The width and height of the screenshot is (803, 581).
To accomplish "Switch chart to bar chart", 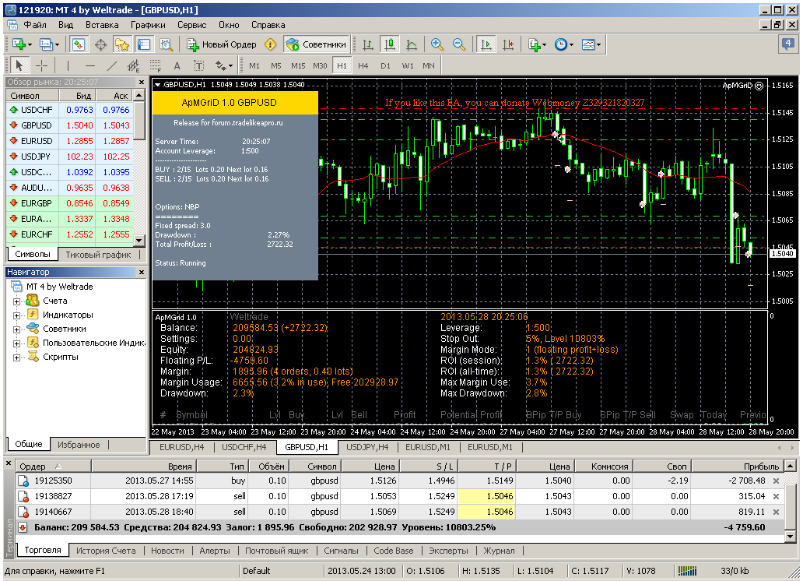I will click(368, 44).
